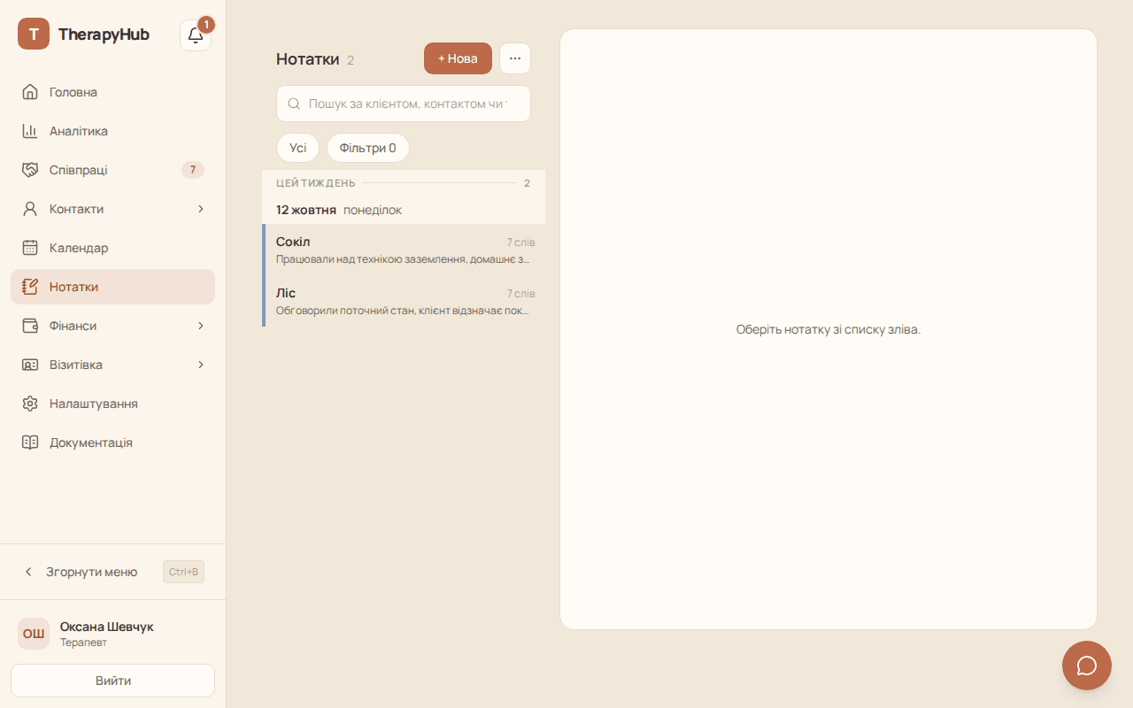This screenshot has width=1133, height=708.
Task: Open the notifications bell
Action: (x=196, y=35)
